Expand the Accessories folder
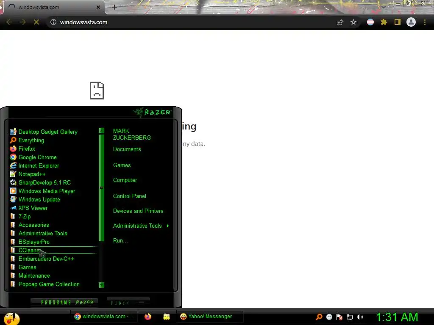Viewport: 434px width, 325px height. [x=29, y=225]
